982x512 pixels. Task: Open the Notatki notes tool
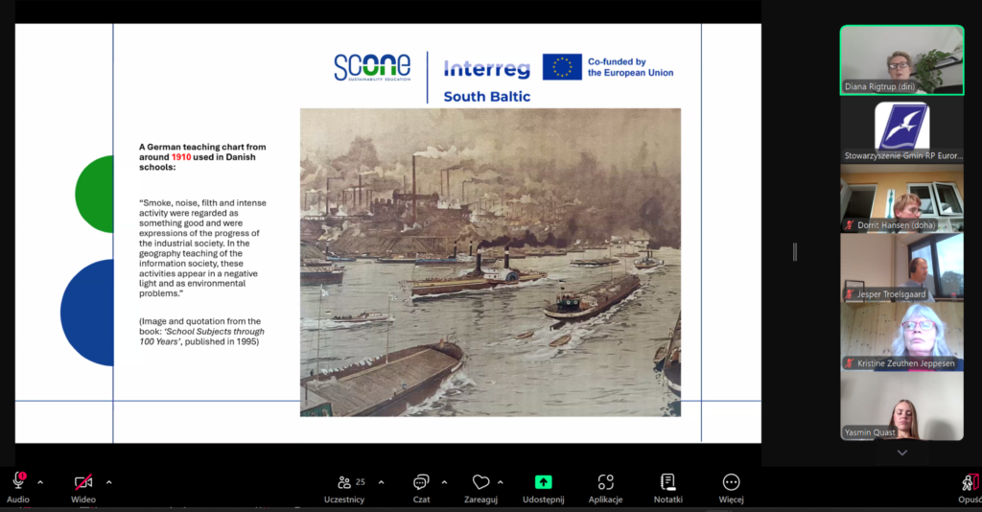tap(667, 482)
